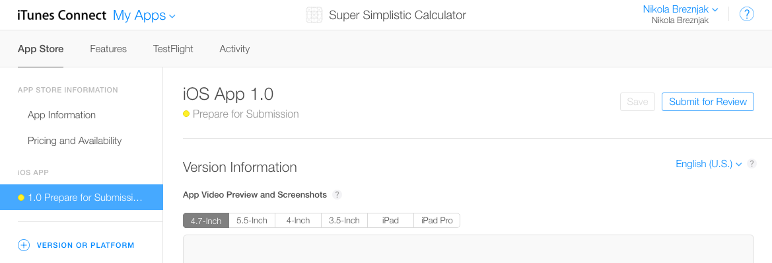This screenshot has height=263, width=772.
Task: Click the plus icon for Version or Platform
Action: pos(24,245)
